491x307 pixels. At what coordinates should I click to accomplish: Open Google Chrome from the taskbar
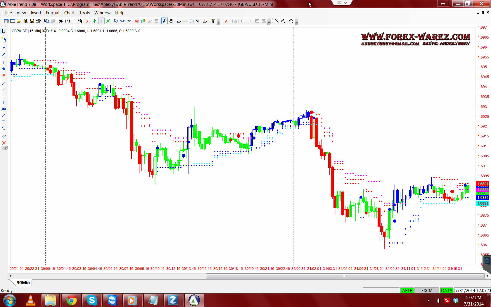(71, 300)
